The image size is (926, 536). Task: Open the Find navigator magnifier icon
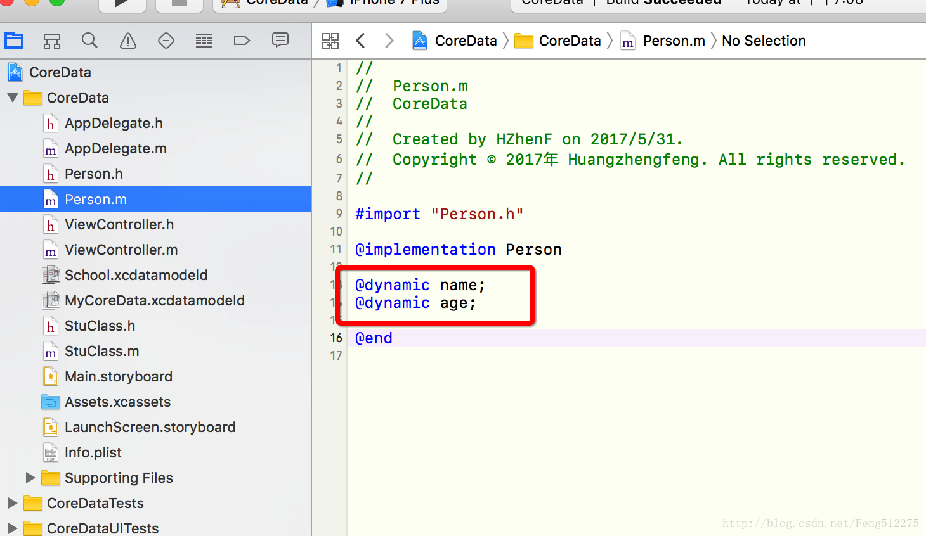click(x=89, y=41)
